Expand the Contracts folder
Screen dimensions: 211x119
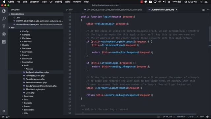(27, 42)
